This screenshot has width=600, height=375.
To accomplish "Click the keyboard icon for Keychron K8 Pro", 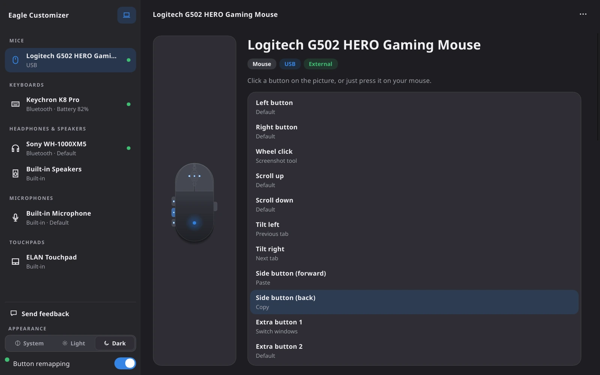I will point(15,104).
